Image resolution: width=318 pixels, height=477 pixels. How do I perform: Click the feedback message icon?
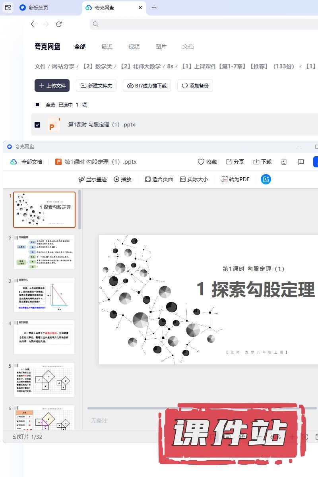click(301, 162)
